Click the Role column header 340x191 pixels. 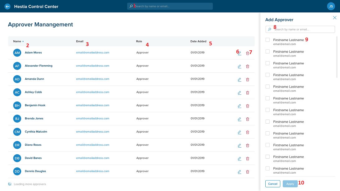tap(139, 41)
